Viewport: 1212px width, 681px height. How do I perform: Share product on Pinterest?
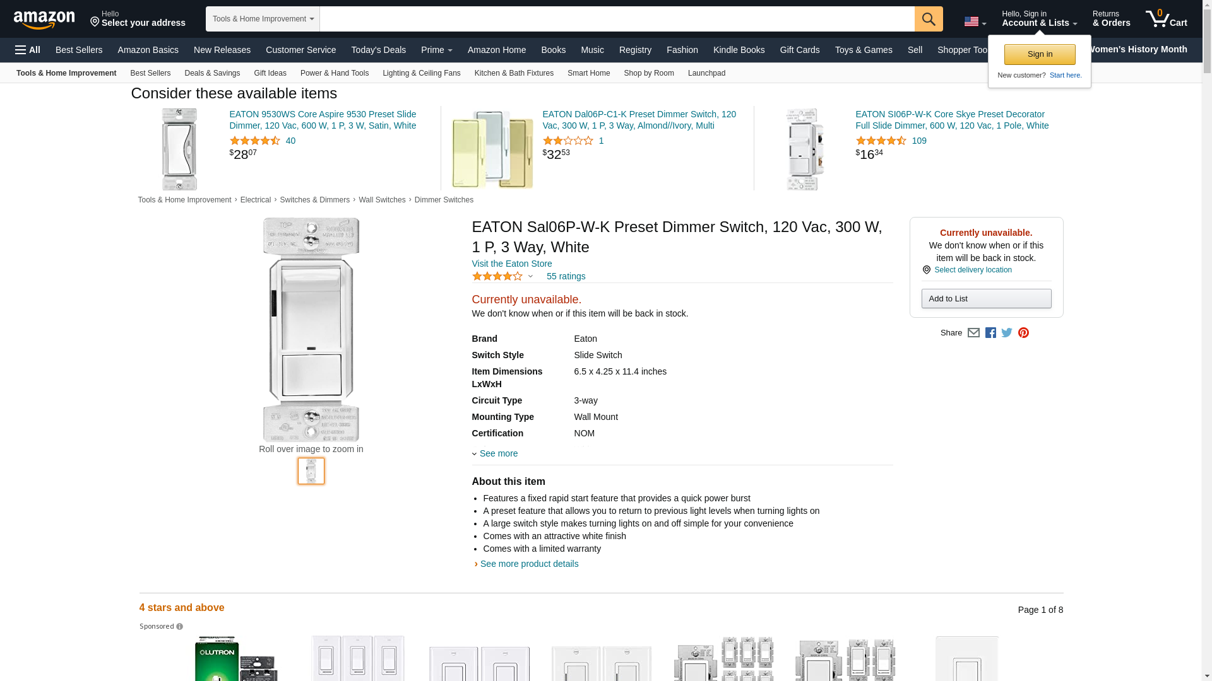click(x=1023, y=333)
